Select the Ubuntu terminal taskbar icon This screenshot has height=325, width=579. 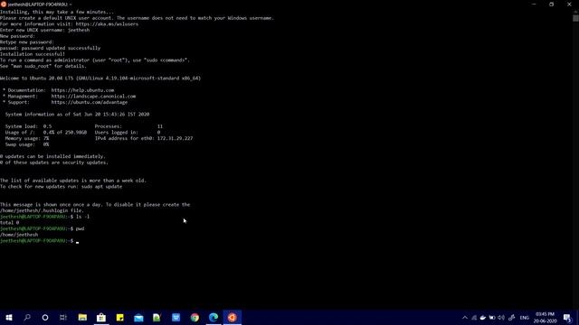click(x=233, y=317)
